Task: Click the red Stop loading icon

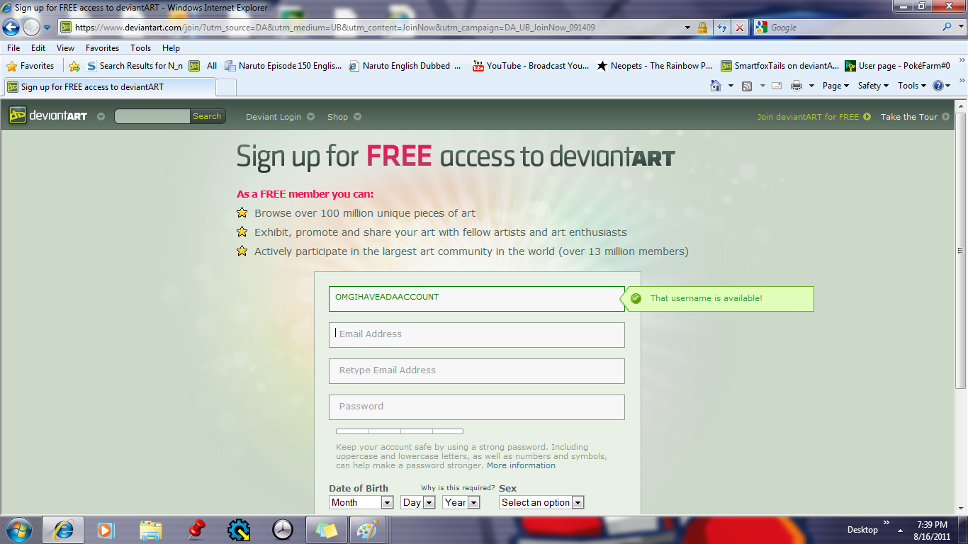Action: 740,28
